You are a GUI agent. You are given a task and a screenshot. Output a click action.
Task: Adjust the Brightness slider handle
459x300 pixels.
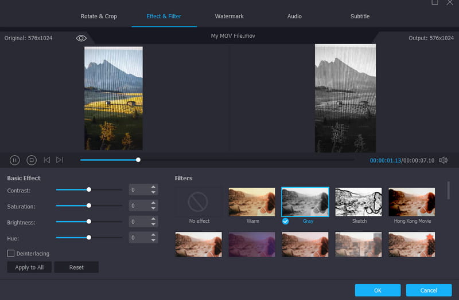[89, 221]
